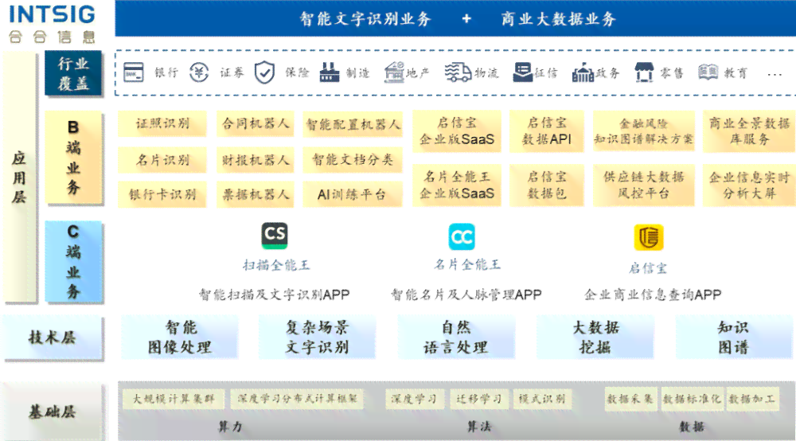Click the 银行卡识别 box

click(x=162, y=194)
